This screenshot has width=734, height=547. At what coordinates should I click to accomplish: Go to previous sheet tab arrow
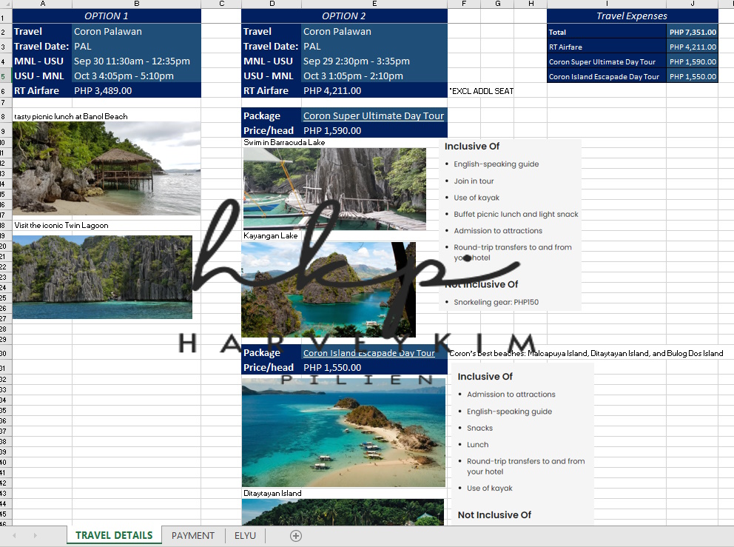tap(14, 535)
